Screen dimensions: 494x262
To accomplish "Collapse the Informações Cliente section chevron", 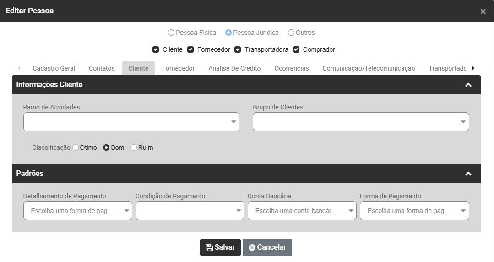I will pos(468,85).
